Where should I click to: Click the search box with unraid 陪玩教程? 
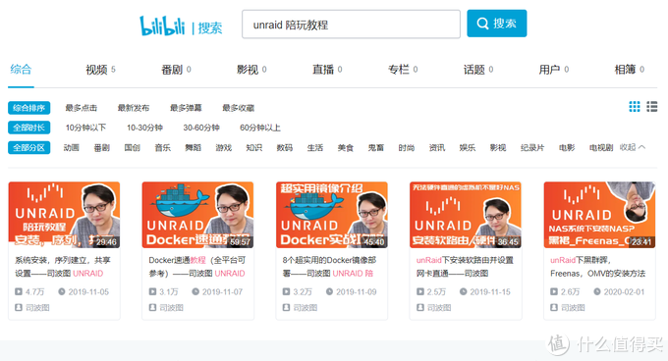tap(351, 25)
